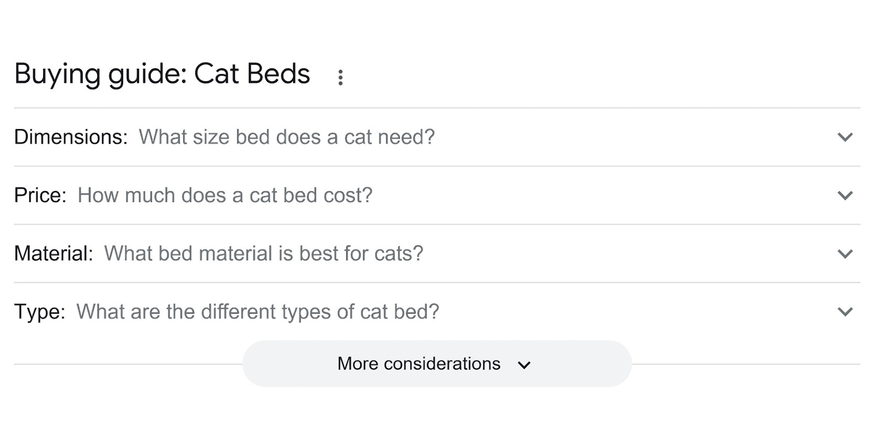Click What bed material is best for cats
This screenshot has width=872, height=437.
264,253
